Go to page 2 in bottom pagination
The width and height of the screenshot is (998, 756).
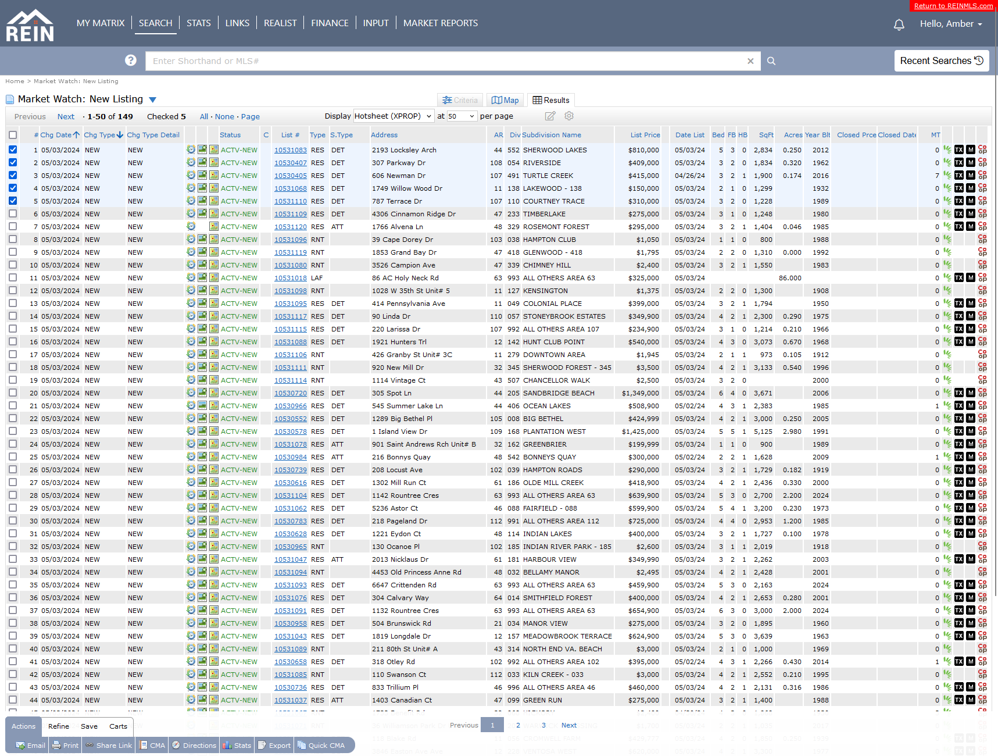coord(518,725)
